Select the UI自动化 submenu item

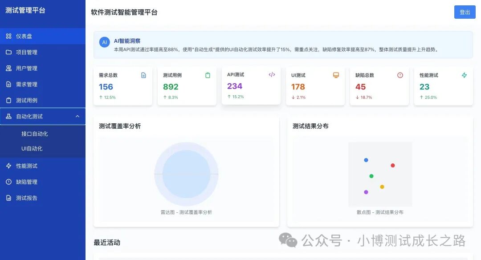point(32,149)
